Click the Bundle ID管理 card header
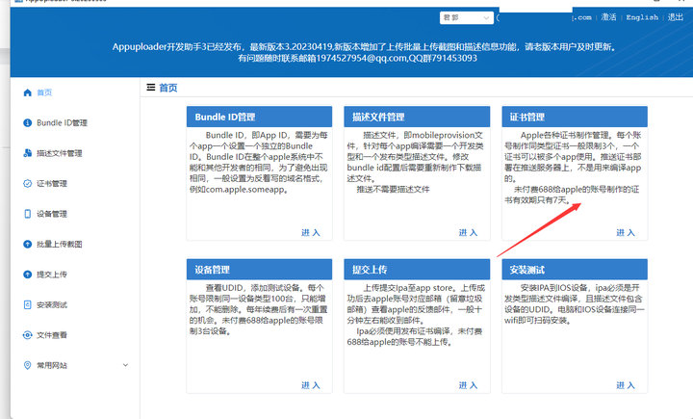 [259, 117]
